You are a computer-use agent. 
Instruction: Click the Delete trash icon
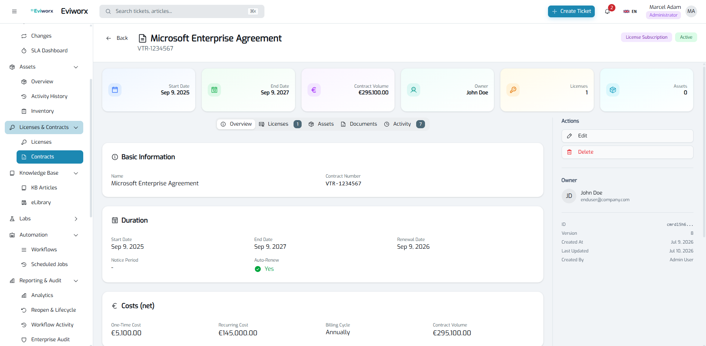coord(569,152)
